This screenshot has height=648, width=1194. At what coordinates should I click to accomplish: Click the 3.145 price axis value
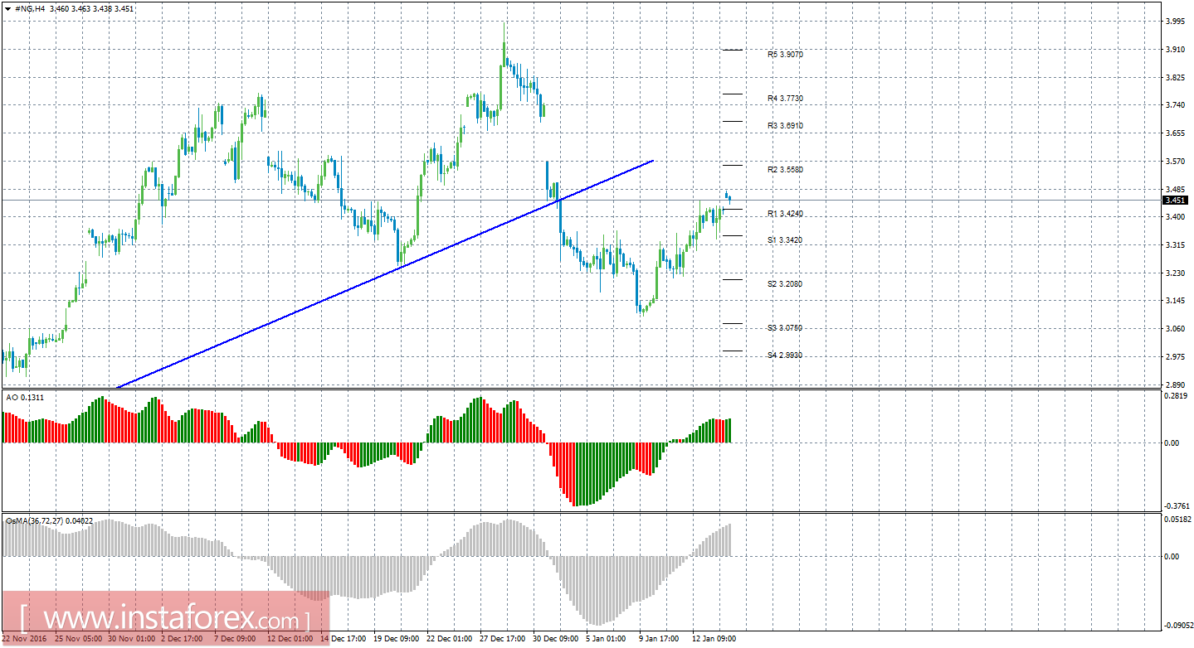1174,301
